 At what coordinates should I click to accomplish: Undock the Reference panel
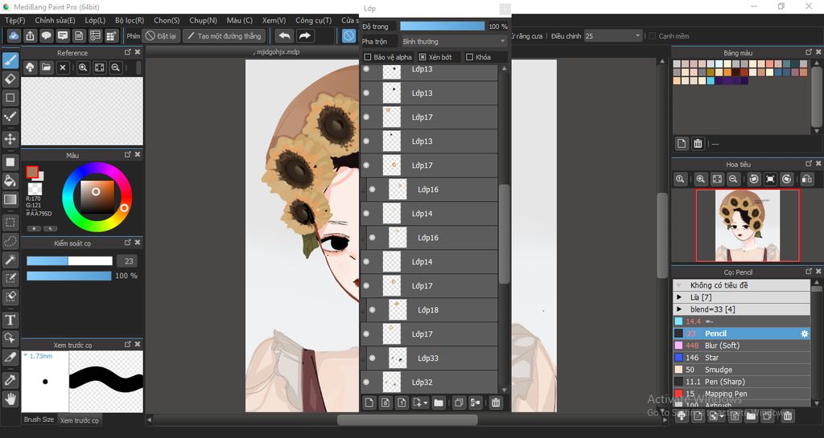click(x=128, y=52)
